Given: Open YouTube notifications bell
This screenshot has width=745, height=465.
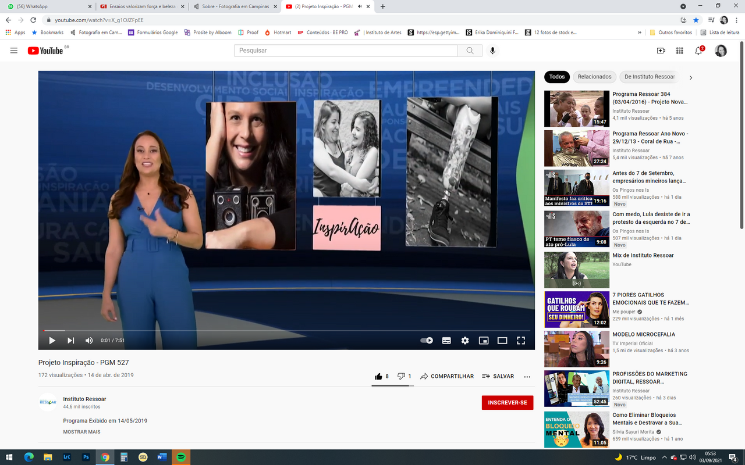Looking at the screenshot, I should point(698,51).
